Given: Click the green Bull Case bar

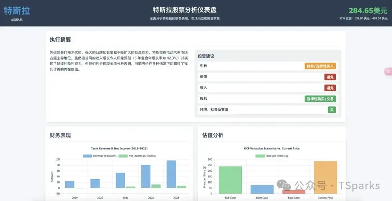Looking at the screenshot, I should coord(230,180).
